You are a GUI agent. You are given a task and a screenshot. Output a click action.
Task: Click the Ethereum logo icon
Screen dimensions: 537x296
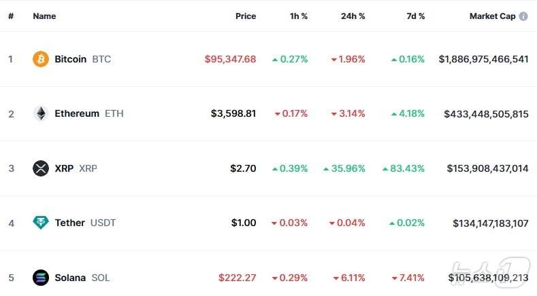(x=41, y=113)
